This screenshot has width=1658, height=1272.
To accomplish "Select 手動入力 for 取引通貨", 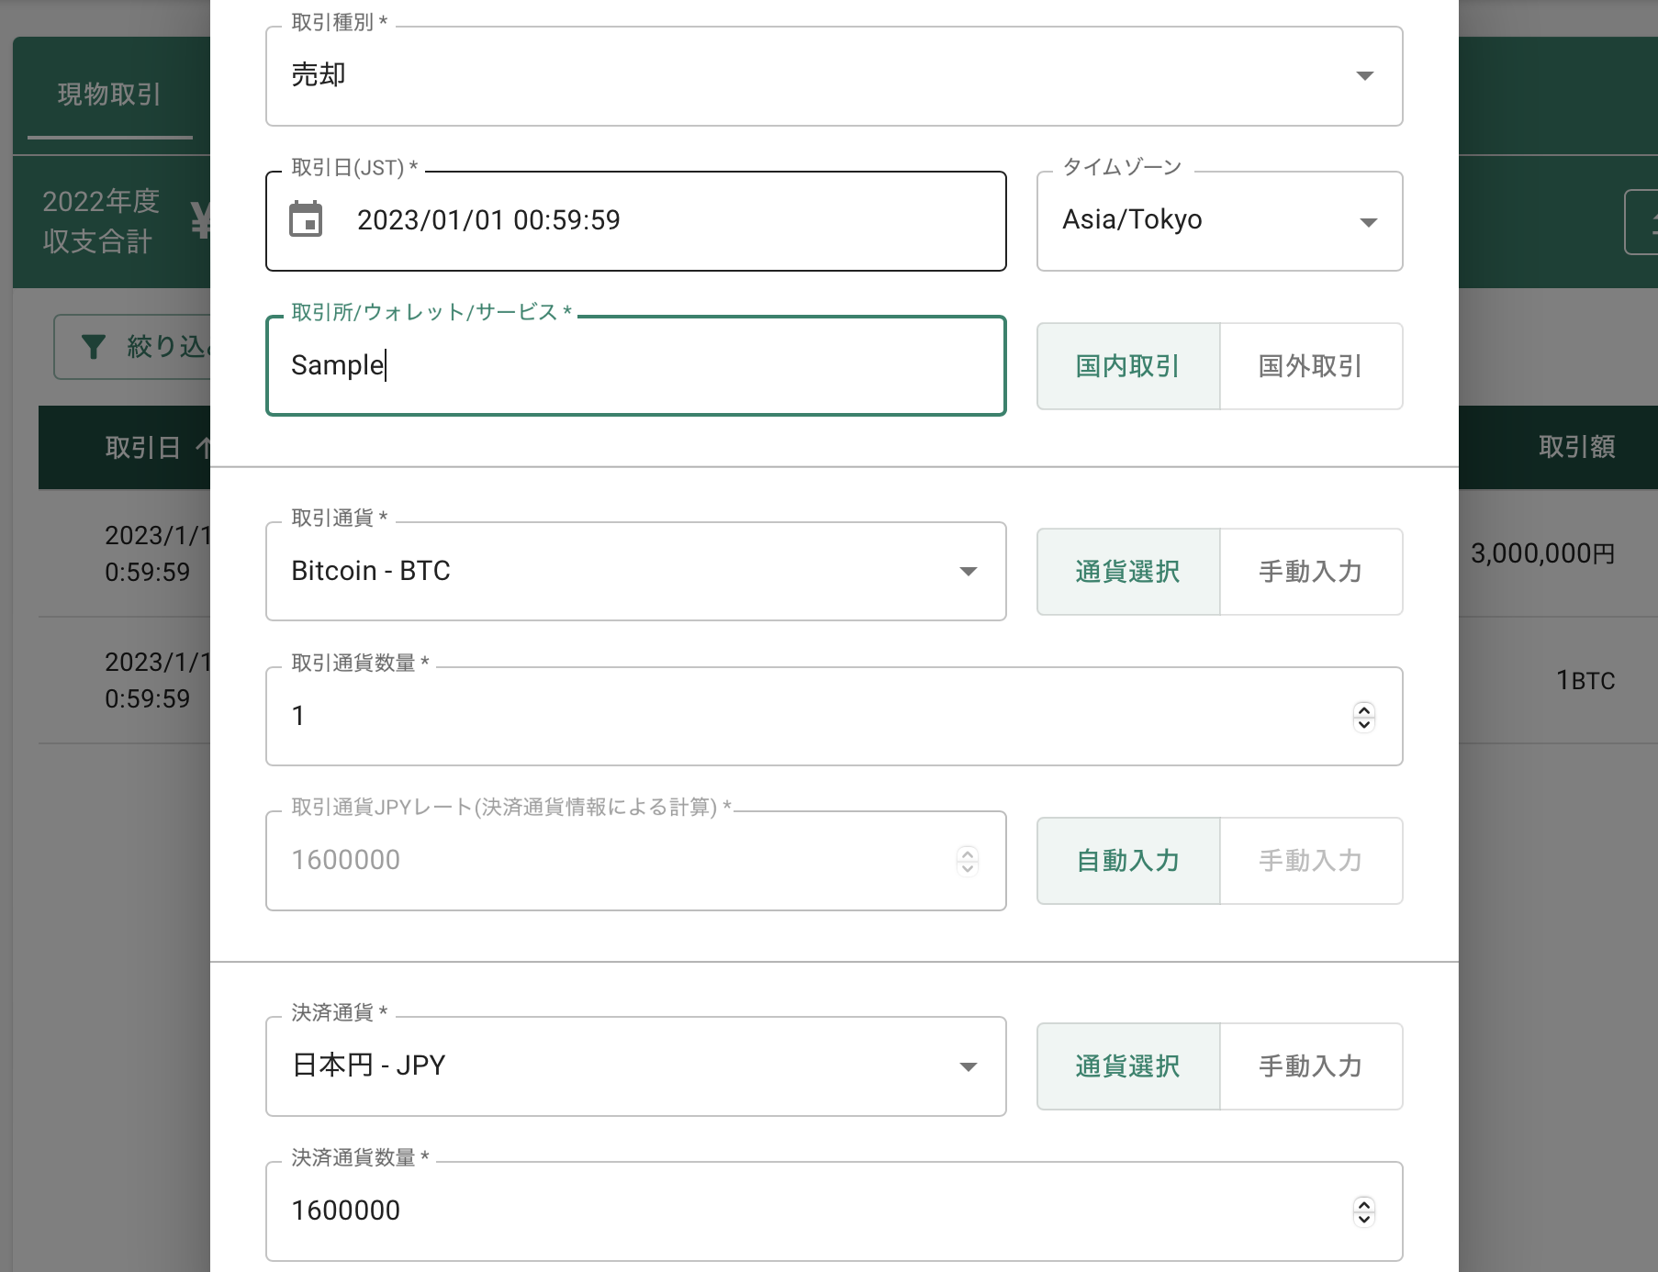I will click(x=1311, y=572).
